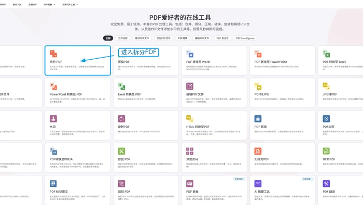
Task: Click the 裁剪 PDF title
Action: (x=124, y=192)
